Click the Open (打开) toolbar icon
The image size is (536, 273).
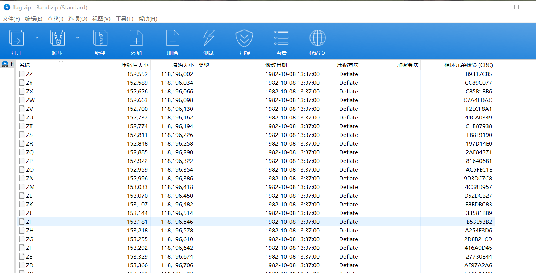pos(17,38)
